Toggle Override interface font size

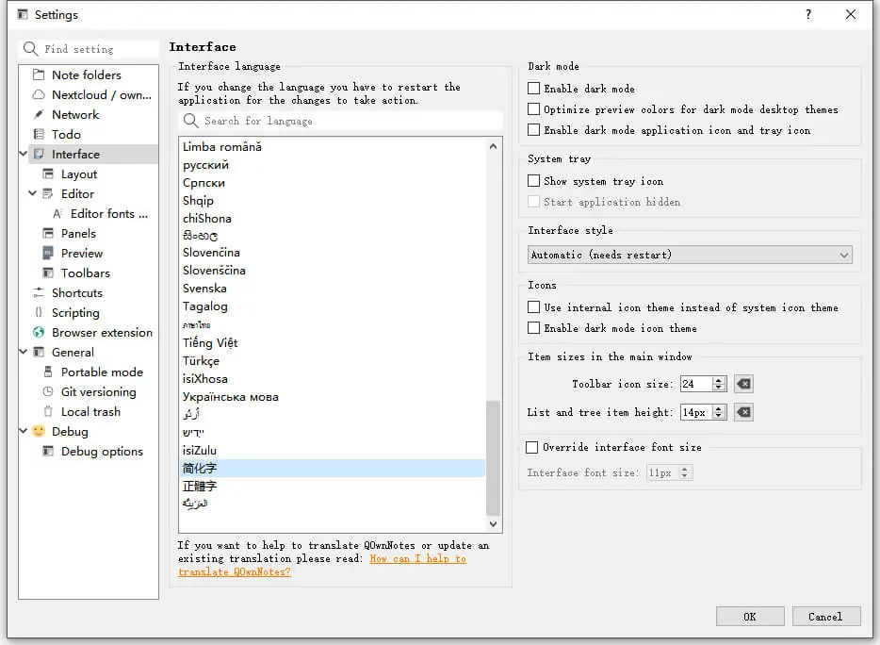click(x=532, y=447)
